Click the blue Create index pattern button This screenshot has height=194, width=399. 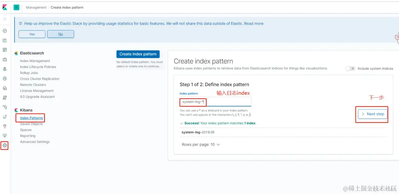pos(138,54)
